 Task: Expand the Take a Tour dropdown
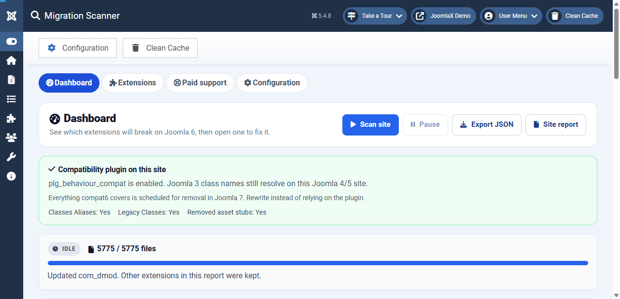pos(375,16)
